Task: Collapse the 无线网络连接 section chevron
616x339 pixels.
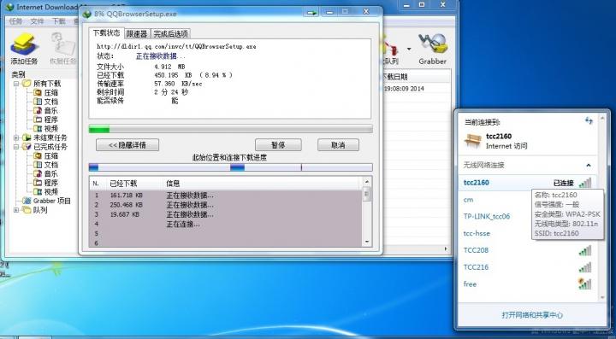Action: coord(588,166)
